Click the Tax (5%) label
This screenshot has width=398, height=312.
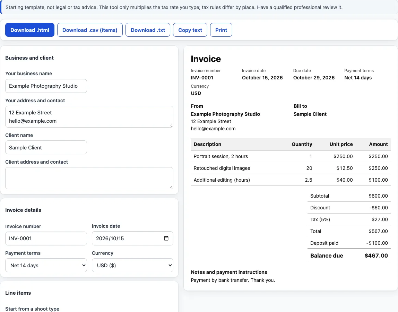tap(320, 219)
